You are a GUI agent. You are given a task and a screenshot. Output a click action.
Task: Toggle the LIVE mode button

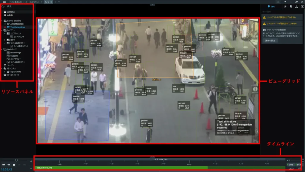pyautogui.click(x=290, y=165)
